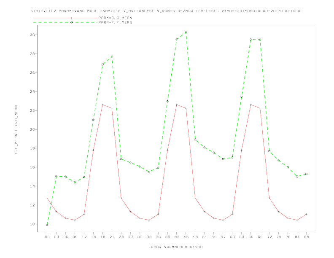Viewport: 334px width, 258px height.
Task: Select the red data point at hour 42
Action: [x=177, y=105]
